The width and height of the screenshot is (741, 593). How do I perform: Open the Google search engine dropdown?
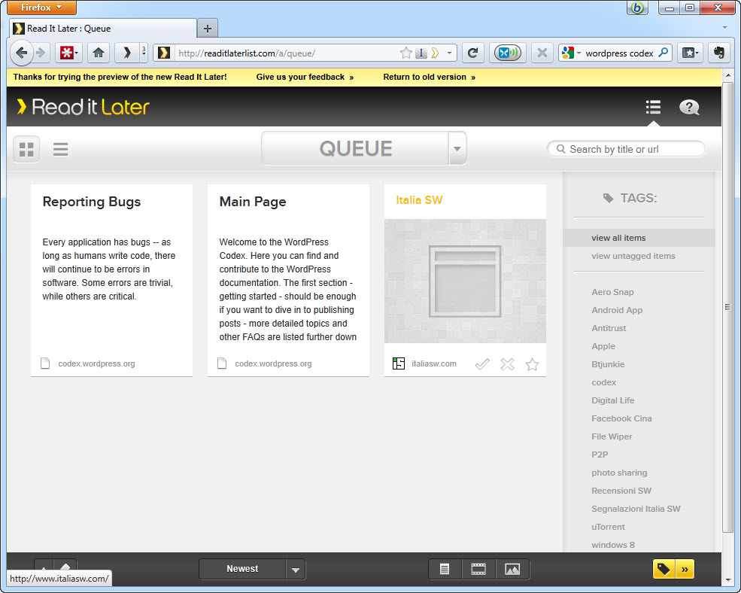point(571,53)
